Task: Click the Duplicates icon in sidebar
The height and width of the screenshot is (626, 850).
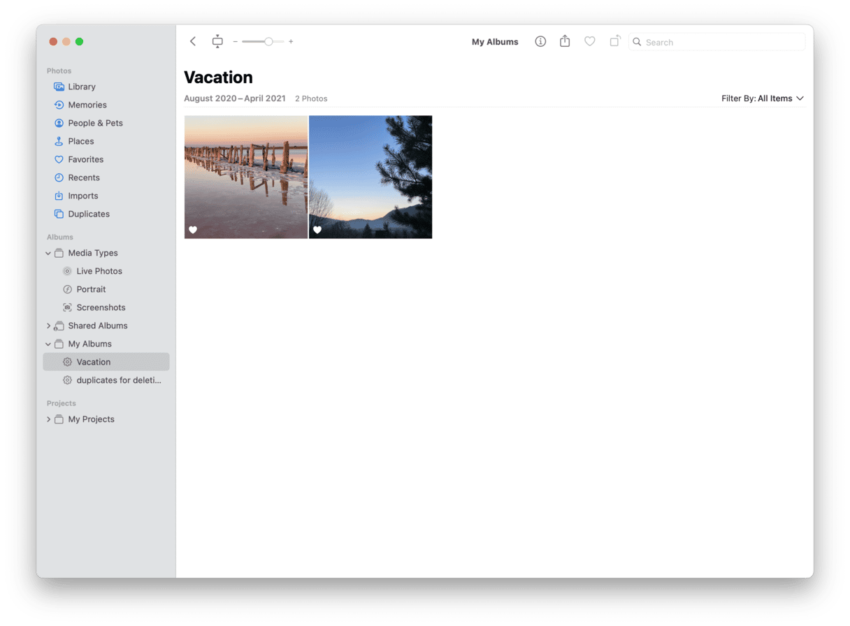Action: (59, 214)
